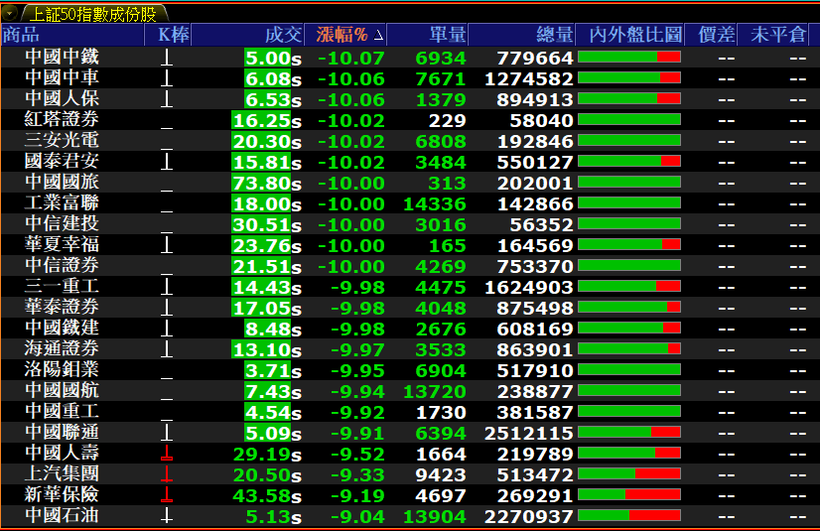Click the price 43.58s for 新華保險

click(267, 495)
